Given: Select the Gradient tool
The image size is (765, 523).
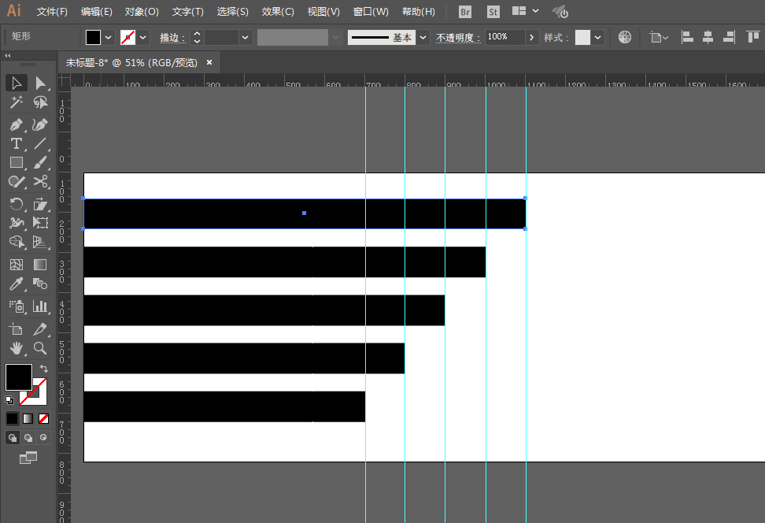Looking at the screenshot, I should click(40, 265).
